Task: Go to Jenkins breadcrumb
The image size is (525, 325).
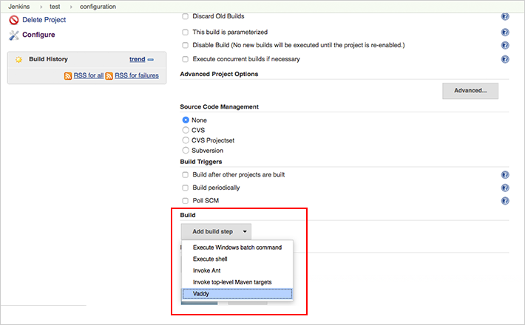Action: coord(18,7)
